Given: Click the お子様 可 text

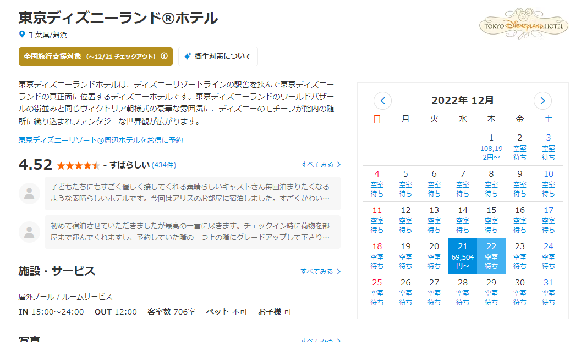Looking at the screenshot, I should (275, 312).
